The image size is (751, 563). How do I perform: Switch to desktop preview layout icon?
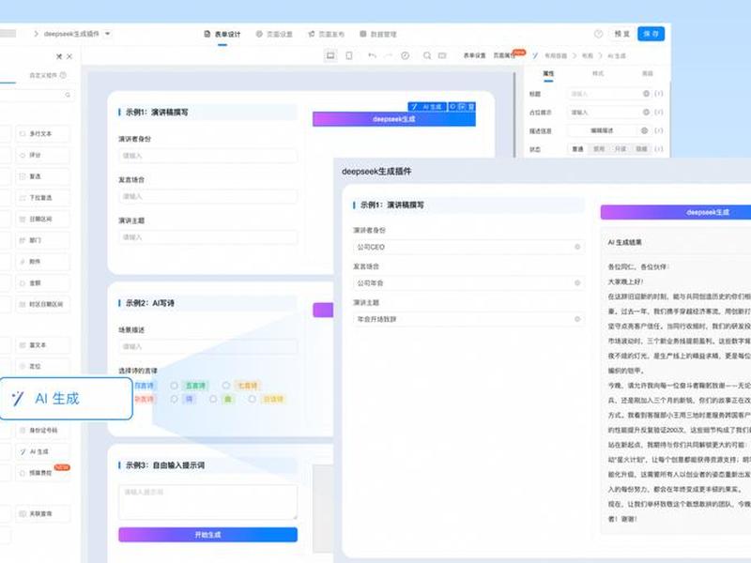pyautogui.click(x=330, y=55)
